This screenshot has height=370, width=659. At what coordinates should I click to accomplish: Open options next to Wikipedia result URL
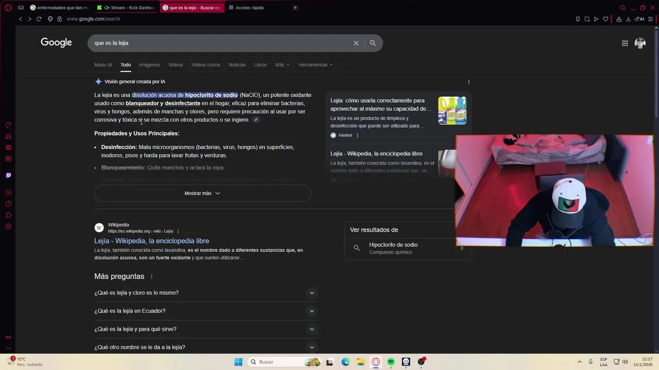click(178, 231)
